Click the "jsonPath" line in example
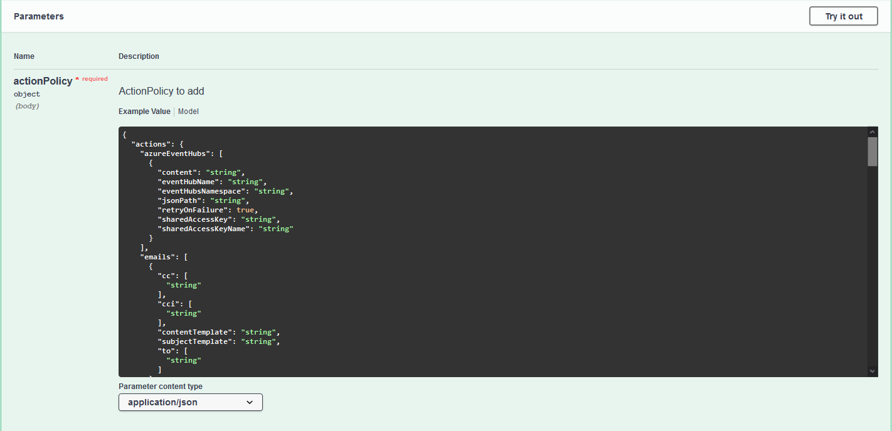This screenshot has width=892, height=431. (204, 200)
